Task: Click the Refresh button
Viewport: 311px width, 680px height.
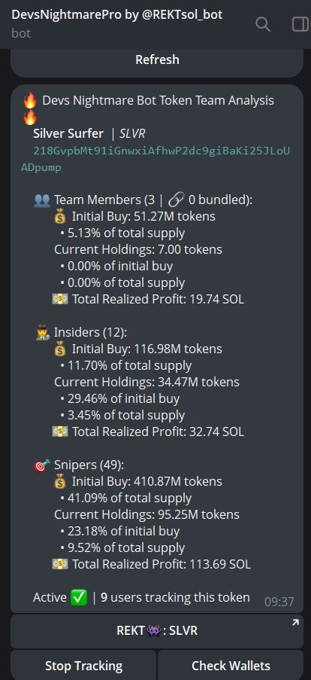Action: (157, 59)
